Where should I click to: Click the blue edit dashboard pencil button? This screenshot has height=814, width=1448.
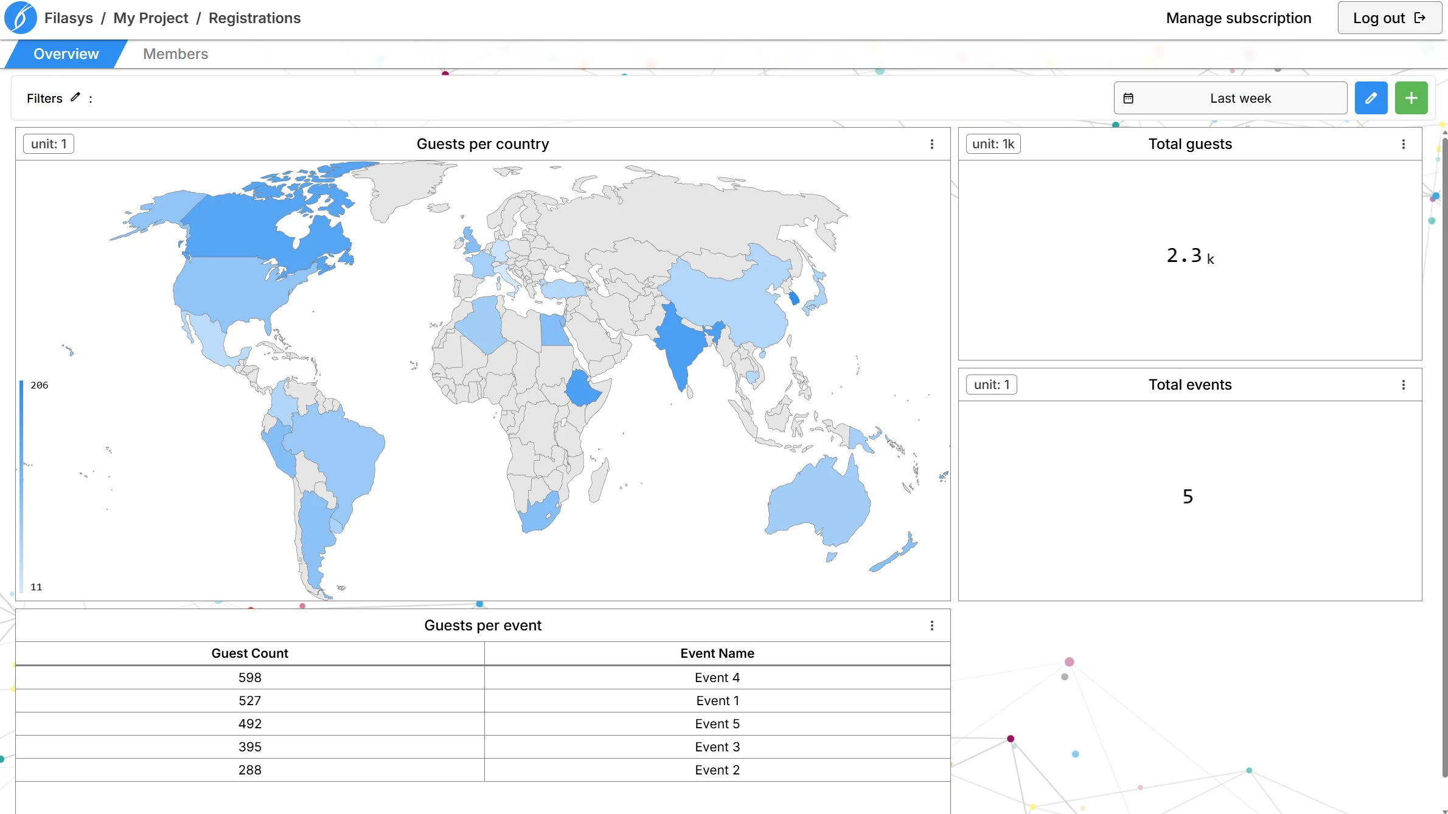tap(1371, 98)
